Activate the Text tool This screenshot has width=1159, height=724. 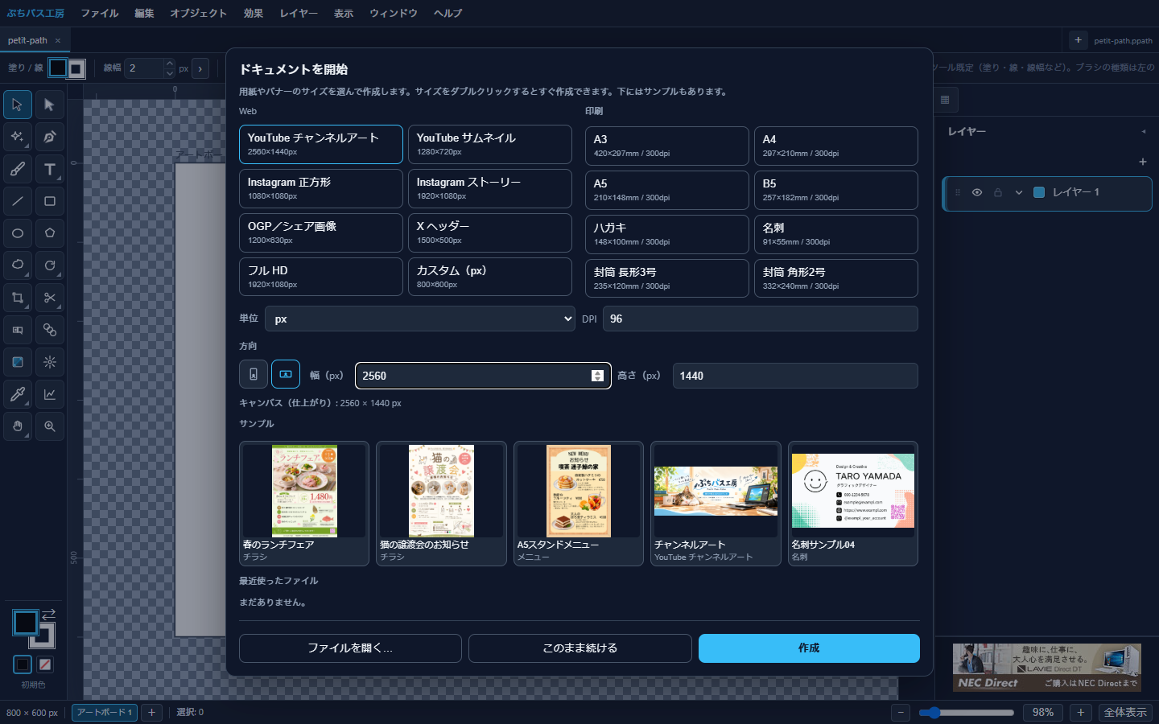[x=50, y=169]
